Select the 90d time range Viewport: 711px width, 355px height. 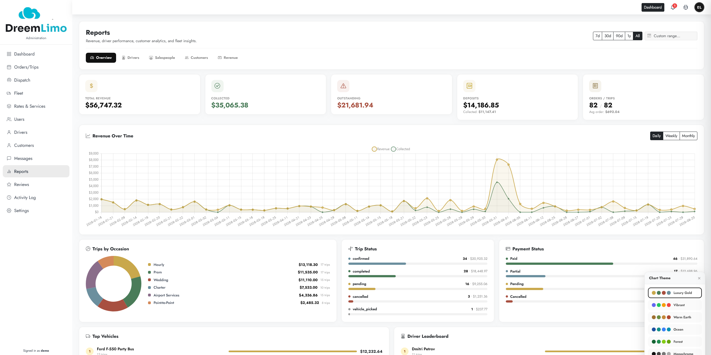tap(619, 36)
